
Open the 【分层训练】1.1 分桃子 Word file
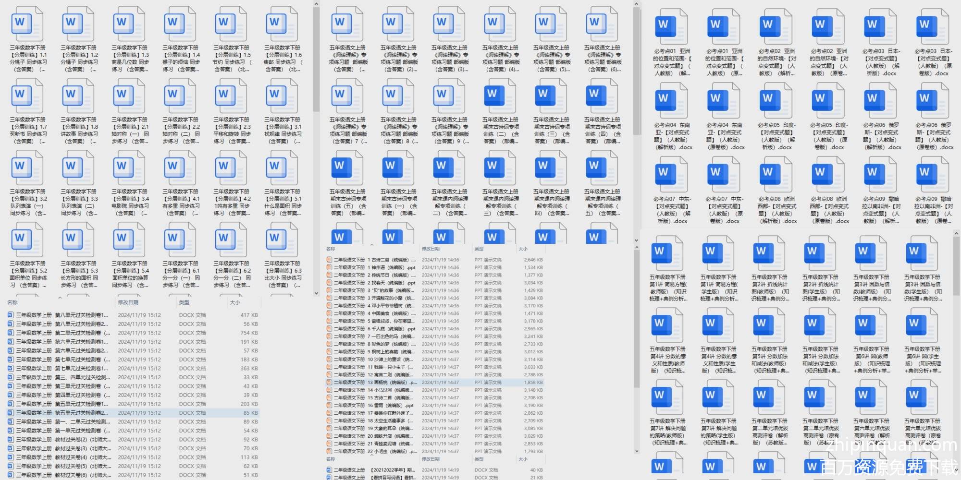27,24
